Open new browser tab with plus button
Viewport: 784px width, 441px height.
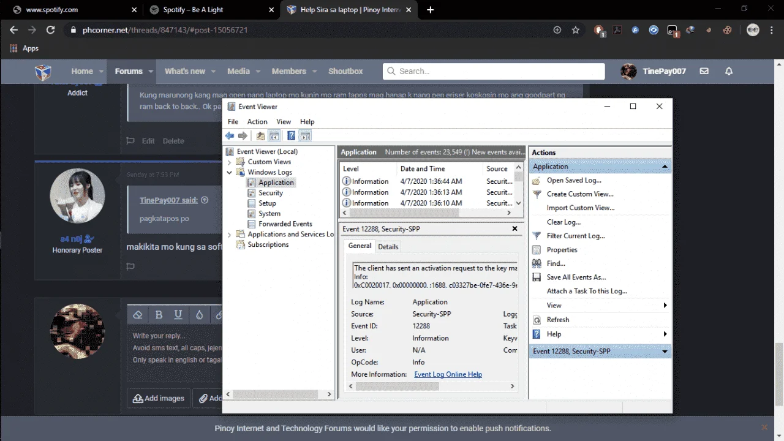[x=431, y=10]
